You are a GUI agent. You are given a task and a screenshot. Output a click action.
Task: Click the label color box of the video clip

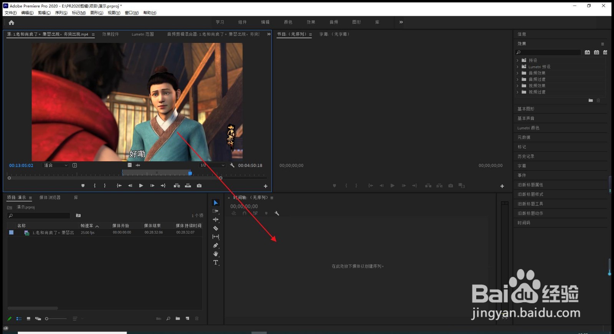(11, 232)
